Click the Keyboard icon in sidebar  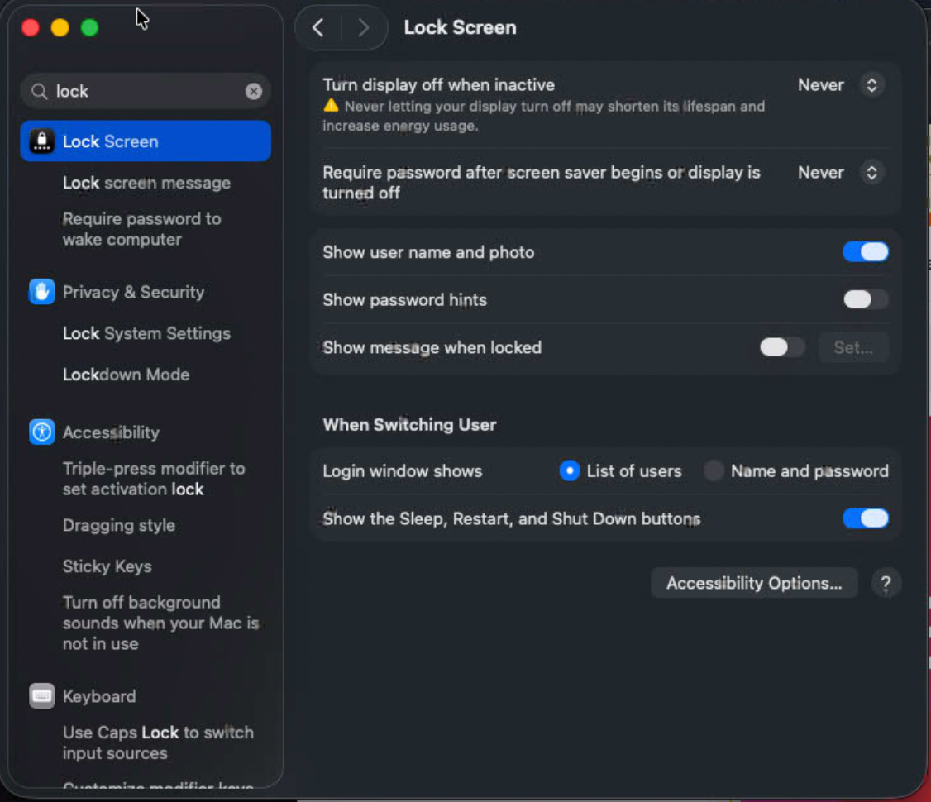click(x=41, y=695)
